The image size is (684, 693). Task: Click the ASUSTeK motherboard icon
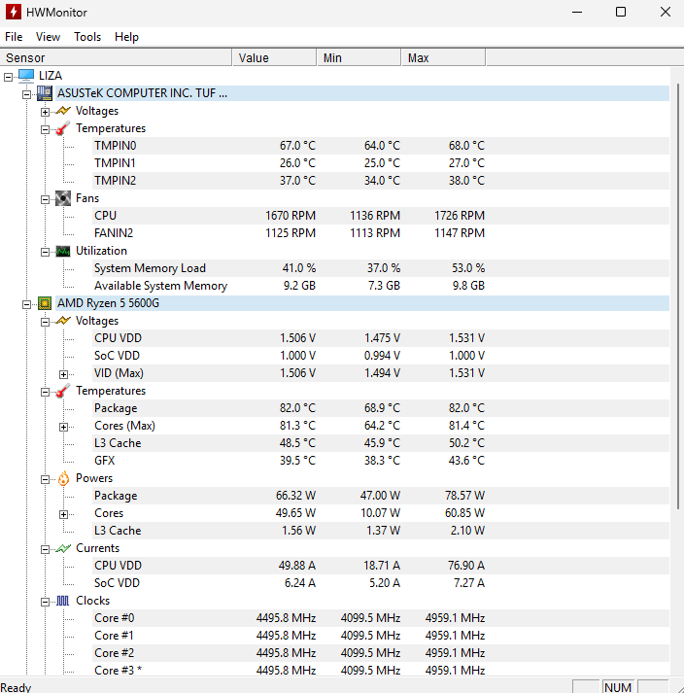[x=45, y=93]
